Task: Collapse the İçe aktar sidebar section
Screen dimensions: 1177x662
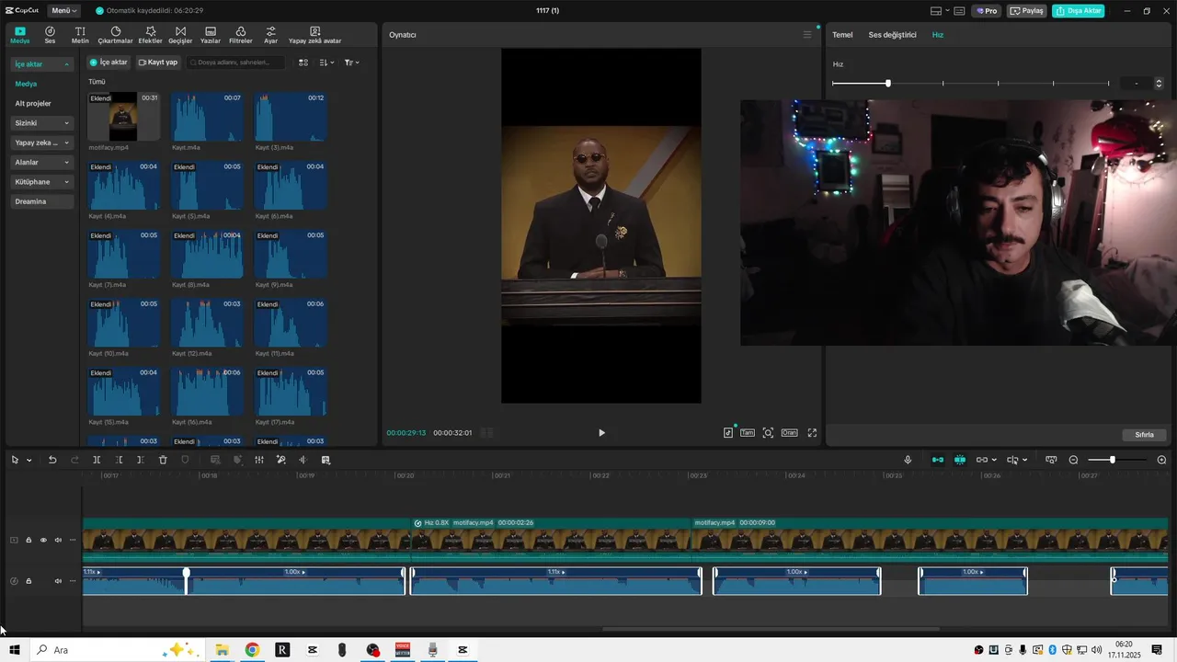Action: click(42, 64)
